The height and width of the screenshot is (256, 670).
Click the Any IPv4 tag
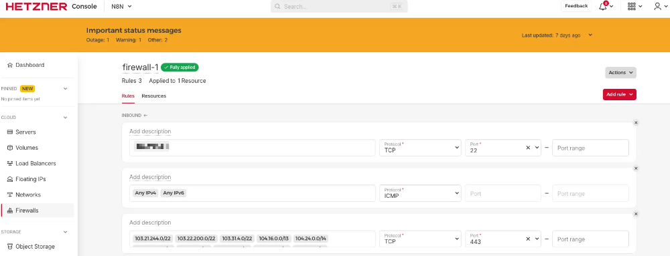[x=145, y=193]
